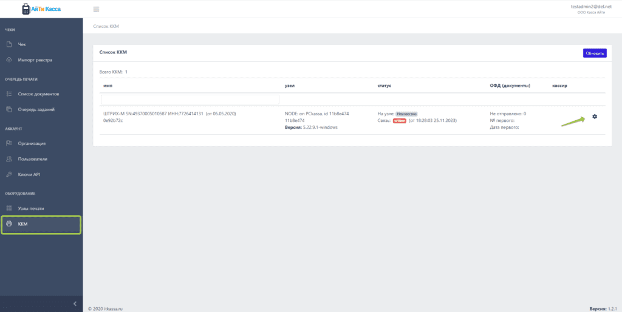This screenshot has height=312, width=622.
Task: Click the cloud upload icon for Импорт реестра
Action: coord(9,60)
